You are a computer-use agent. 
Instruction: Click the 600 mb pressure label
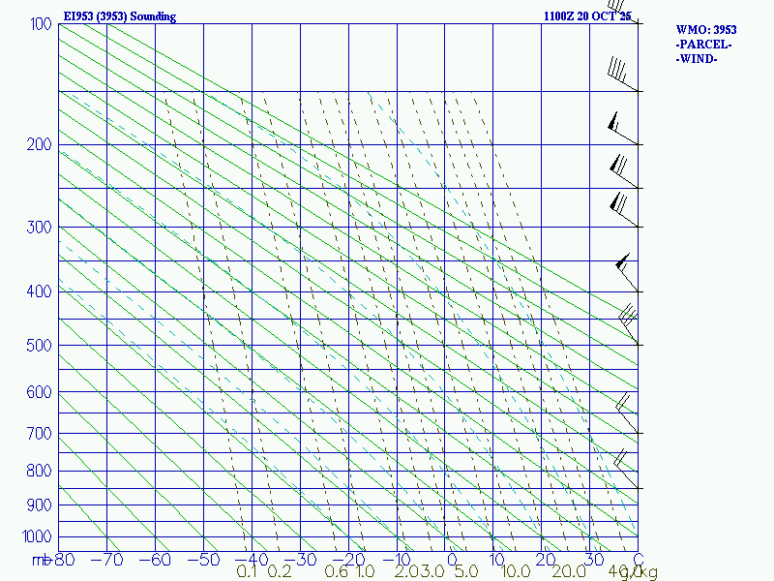(39, 392)
